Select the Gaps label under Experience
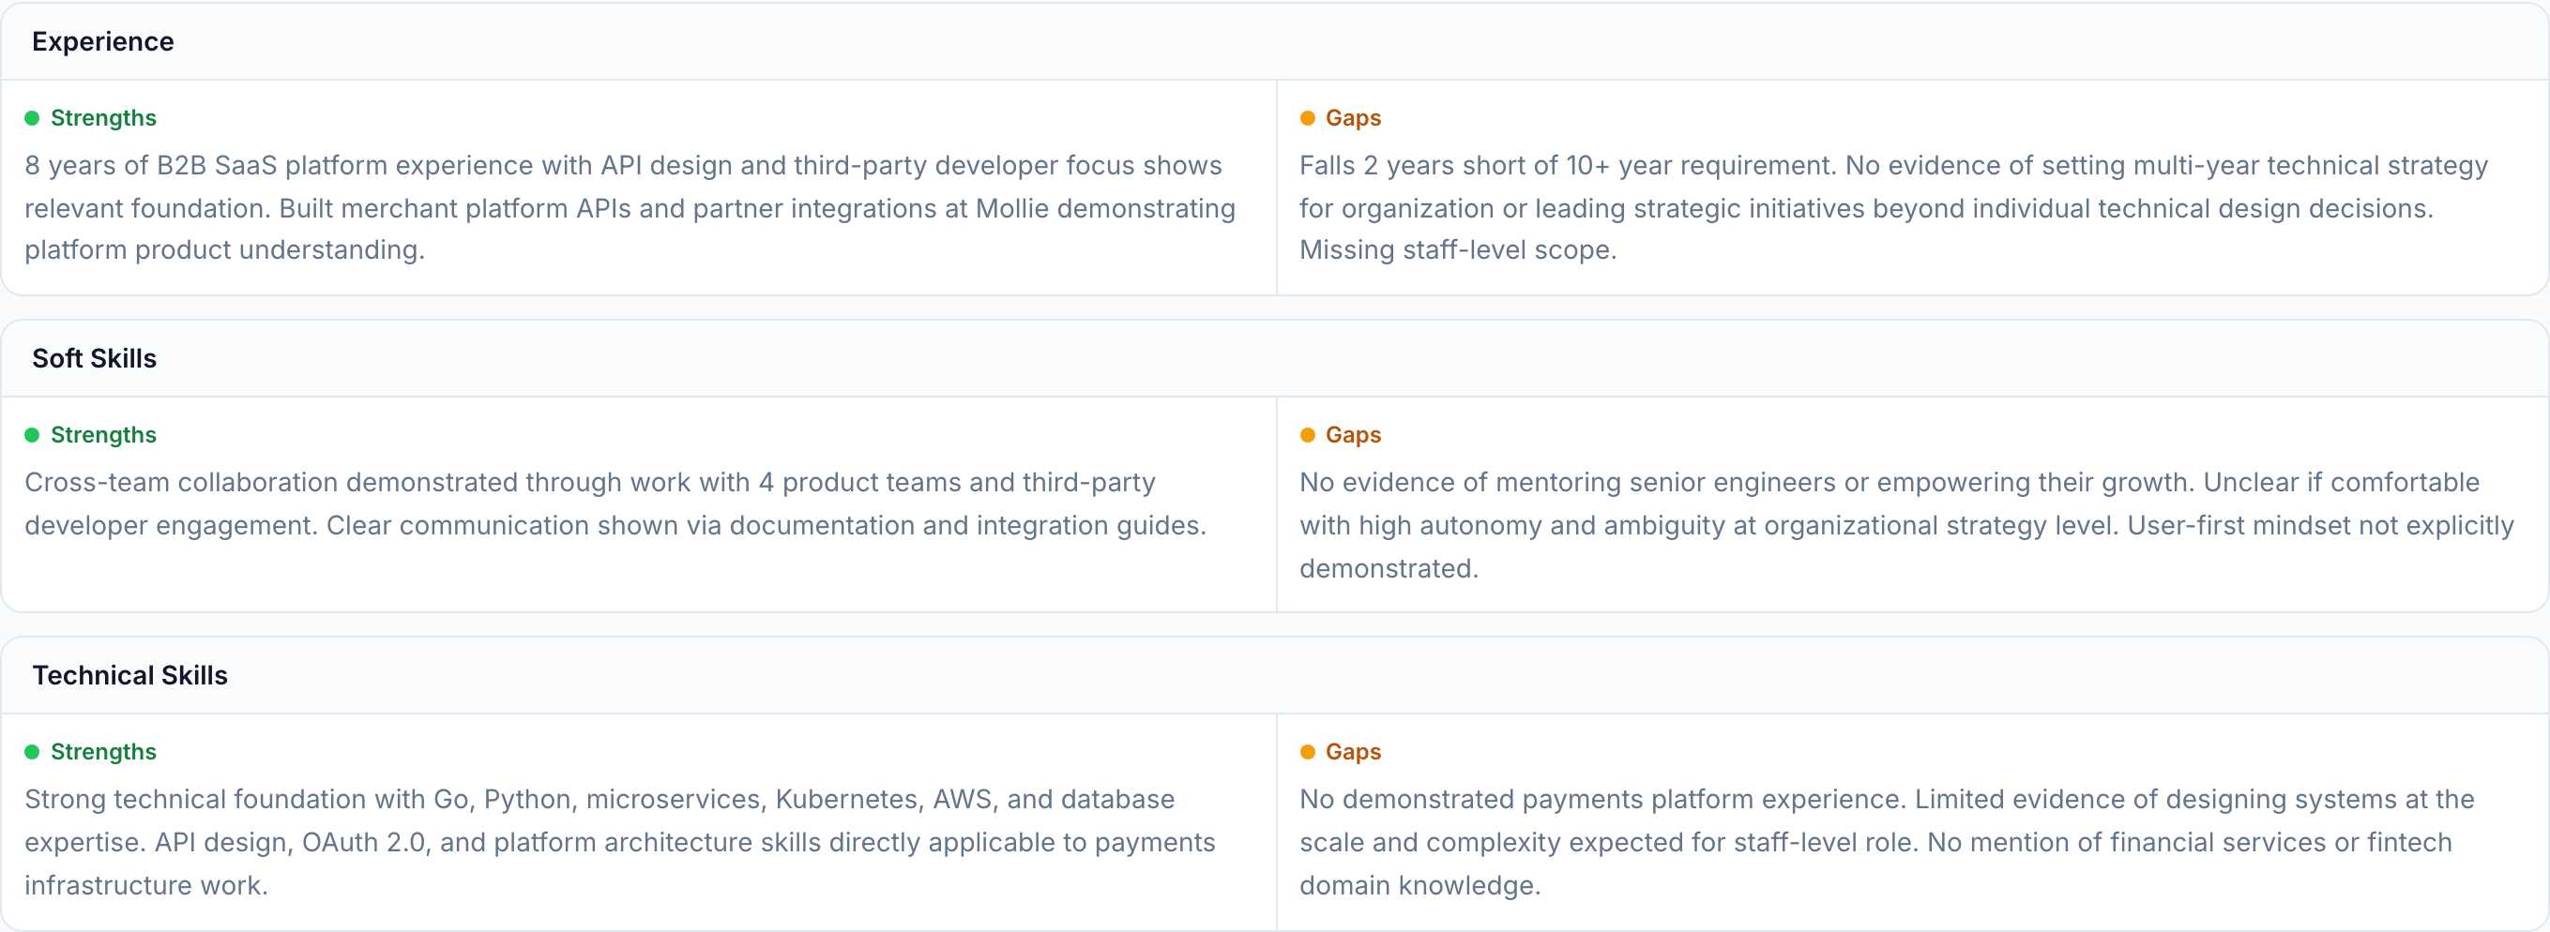 click(1352, 118)
